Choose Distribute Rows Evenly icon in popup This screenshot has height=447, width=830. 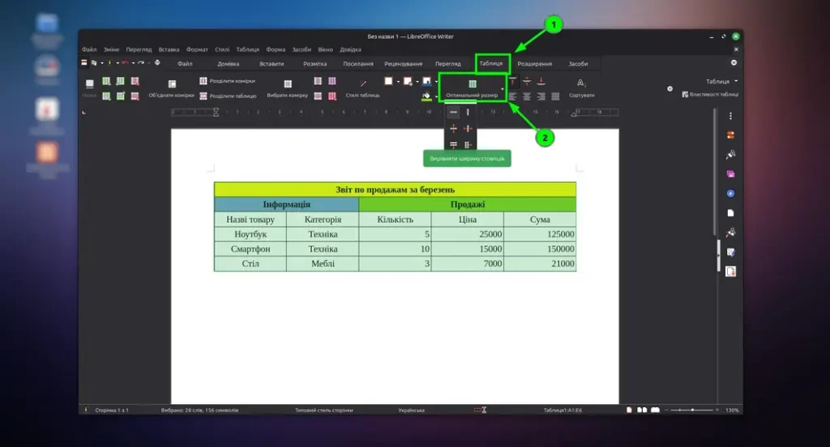468,112
